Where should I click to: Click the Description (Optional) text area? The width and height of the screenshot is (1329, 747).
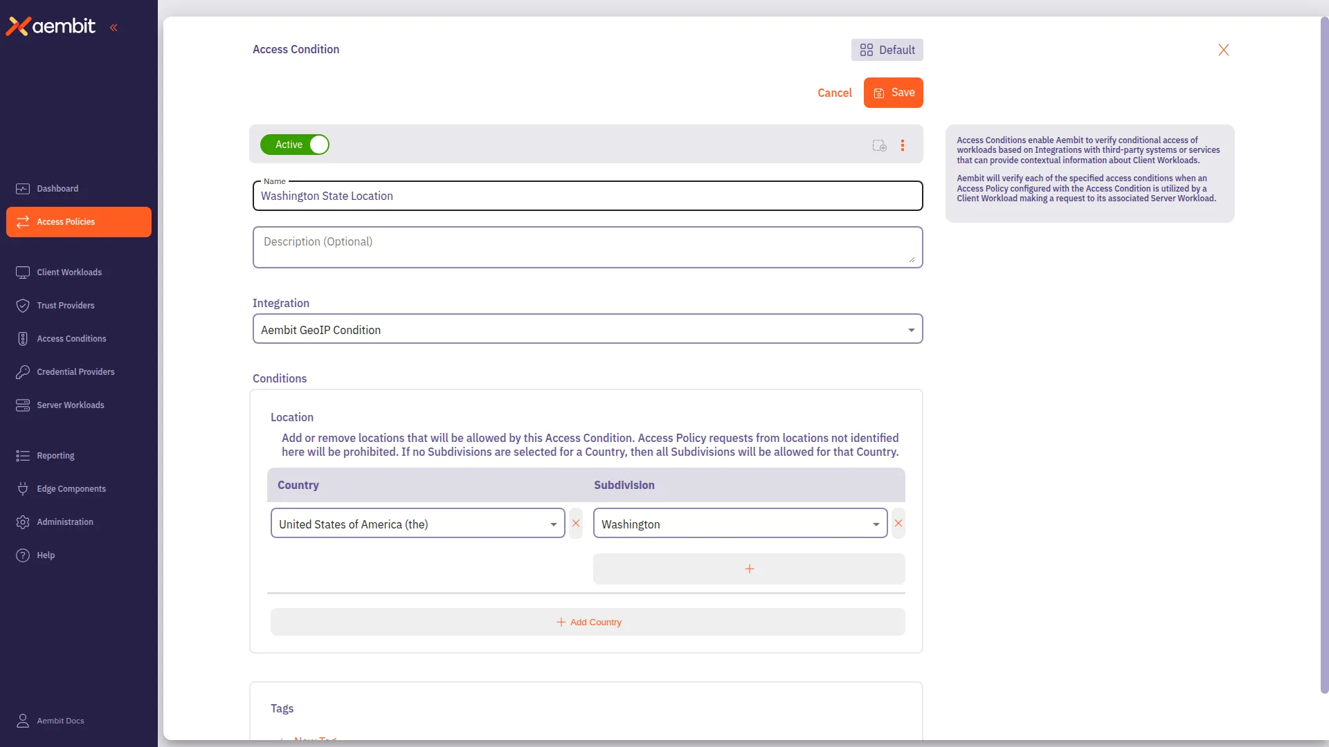(x=588, y=247)
